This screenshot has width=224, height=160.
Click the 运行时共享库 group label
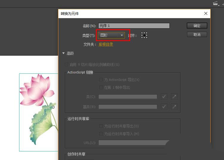pos(78,119)
